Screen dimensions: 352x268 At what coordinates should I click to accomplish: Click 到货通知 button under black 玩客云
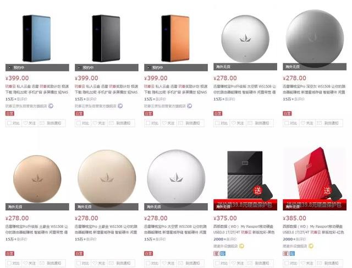point(121,123)
